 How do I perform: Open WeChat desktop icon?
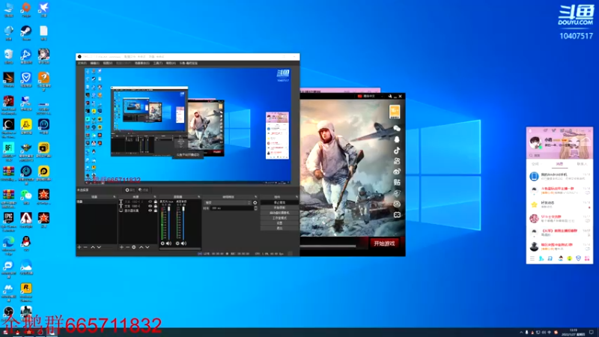[x=26, y=195]
